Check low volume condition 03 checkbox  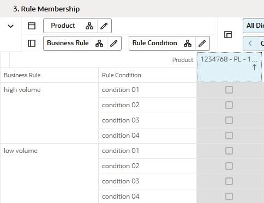click(x=229, y=181)
